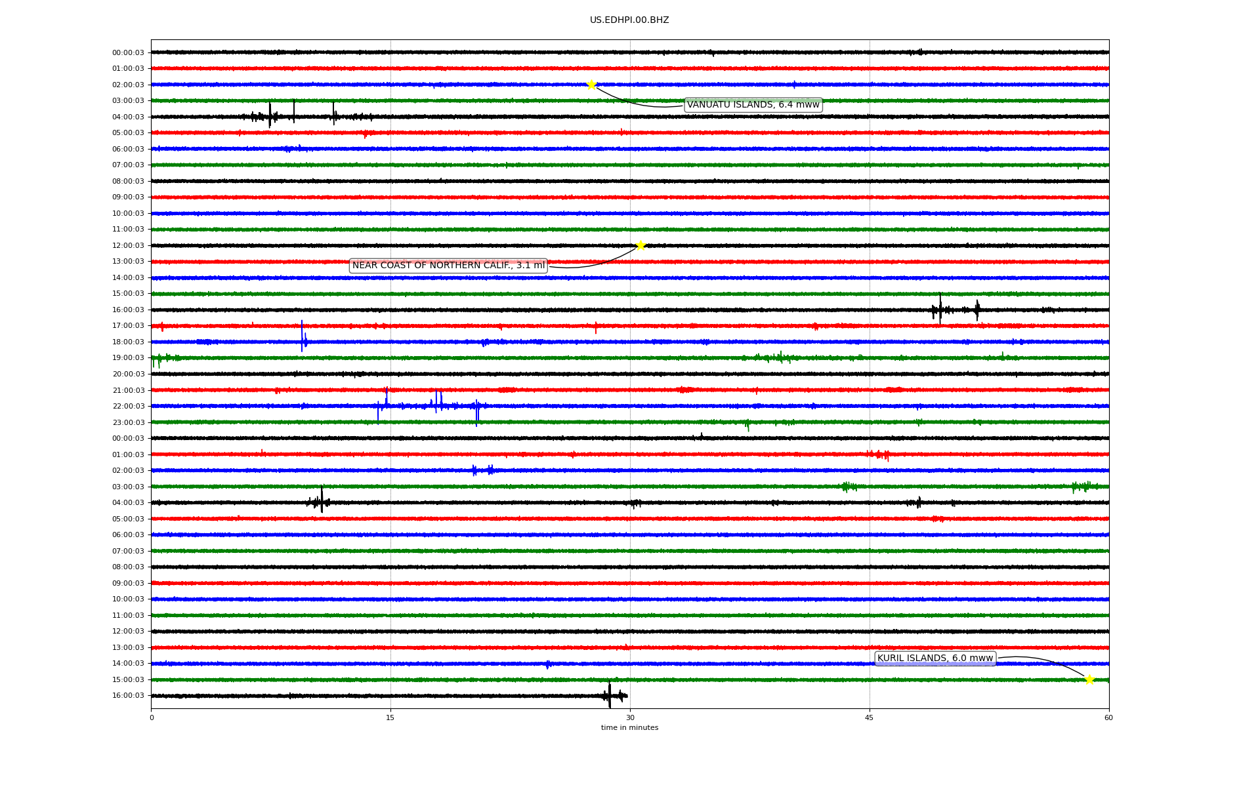Click the Vanuatu Islands earthquake star marker

point(591,85)
